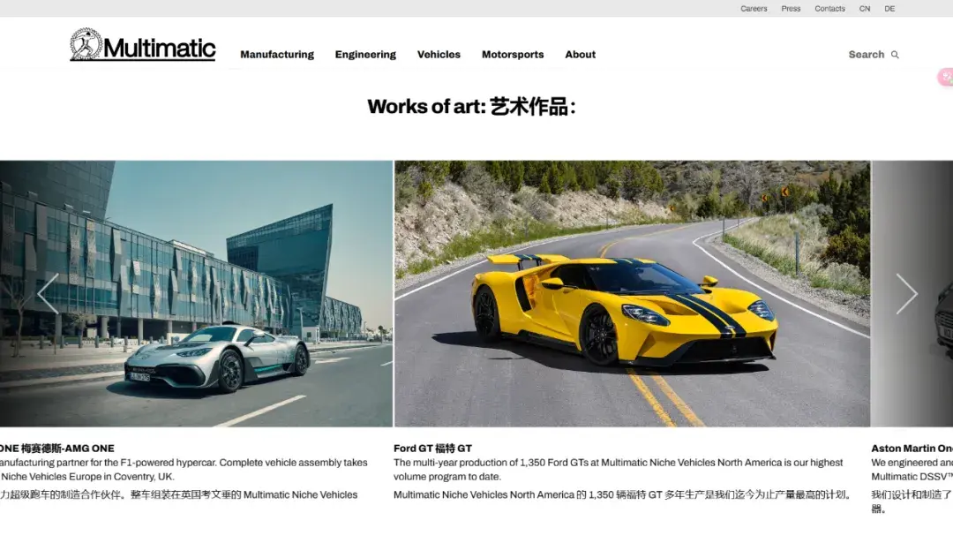Click the Aston Martin slide title

coord(912,449)
